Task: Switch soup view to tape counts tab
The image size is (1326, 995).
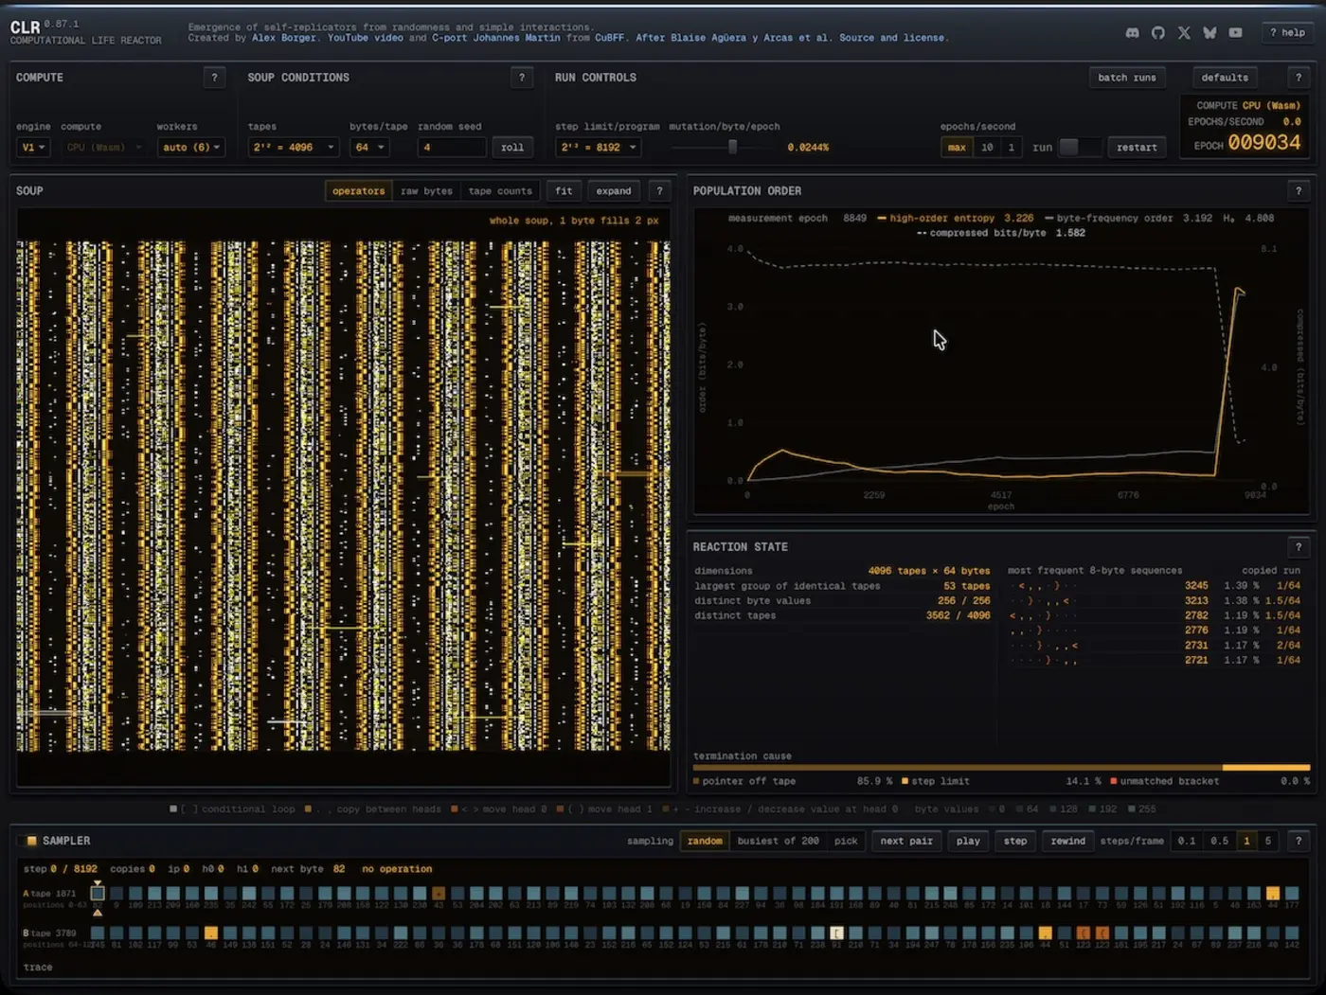Action: click(500, 191)
